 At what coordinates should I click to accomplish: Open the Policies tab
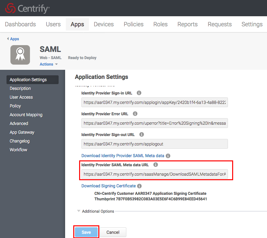point(133,24)
